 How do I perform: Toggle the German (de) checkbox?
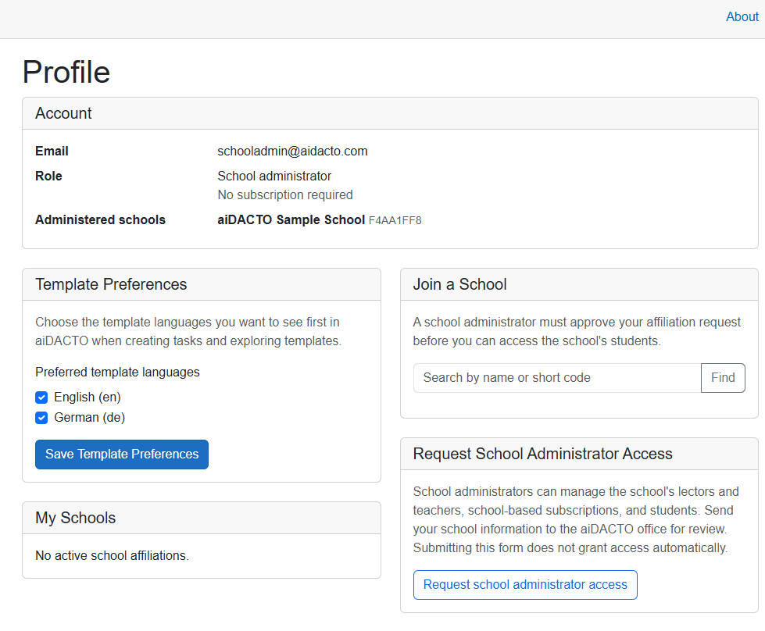pyautogui.click(x=41, y=418)
